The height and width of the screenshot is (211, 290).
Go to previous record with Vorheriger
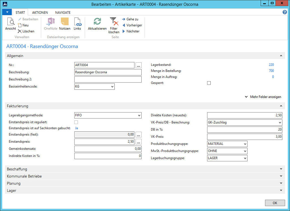click(132, 25)
